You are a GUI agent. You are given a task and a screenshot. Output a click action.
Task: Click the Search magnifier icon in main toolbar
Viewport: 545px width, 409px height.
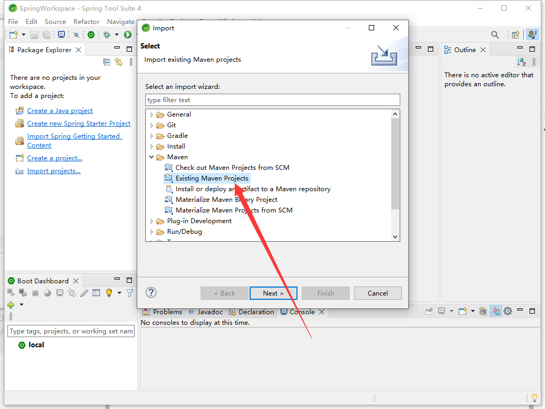pyautogui.click(x=495, y=35)
